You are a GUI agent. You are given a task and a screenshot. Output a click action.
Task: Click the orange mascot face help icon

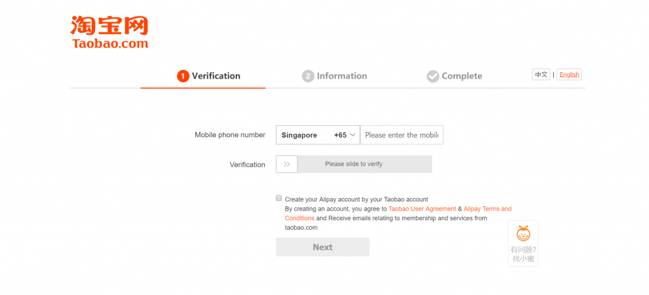click(523, 233)
